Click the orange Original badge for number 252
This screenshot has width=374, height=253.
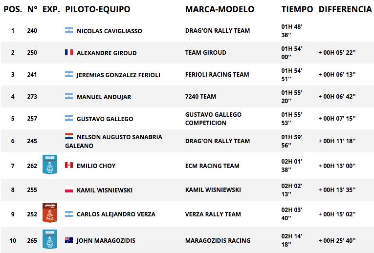pos(50,213)
